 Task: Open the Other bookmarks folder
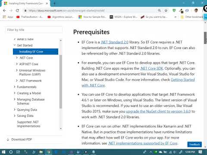pyautogui.click(x=192, y=17)
